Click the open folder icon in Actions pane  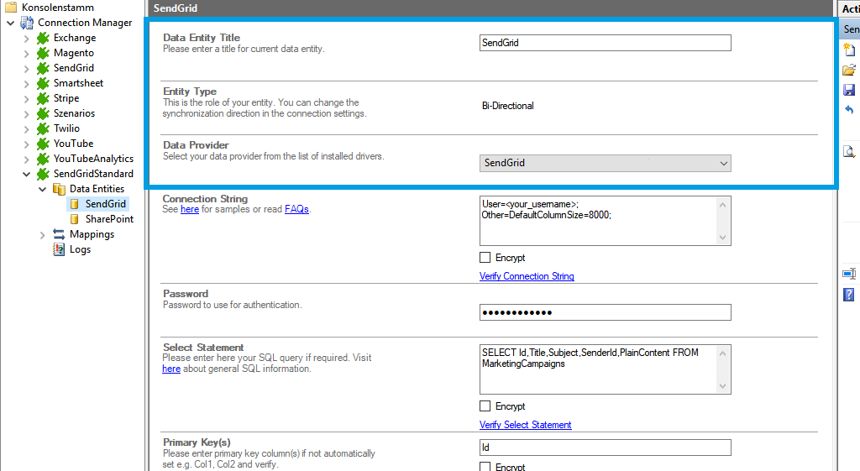coord(849,70)
